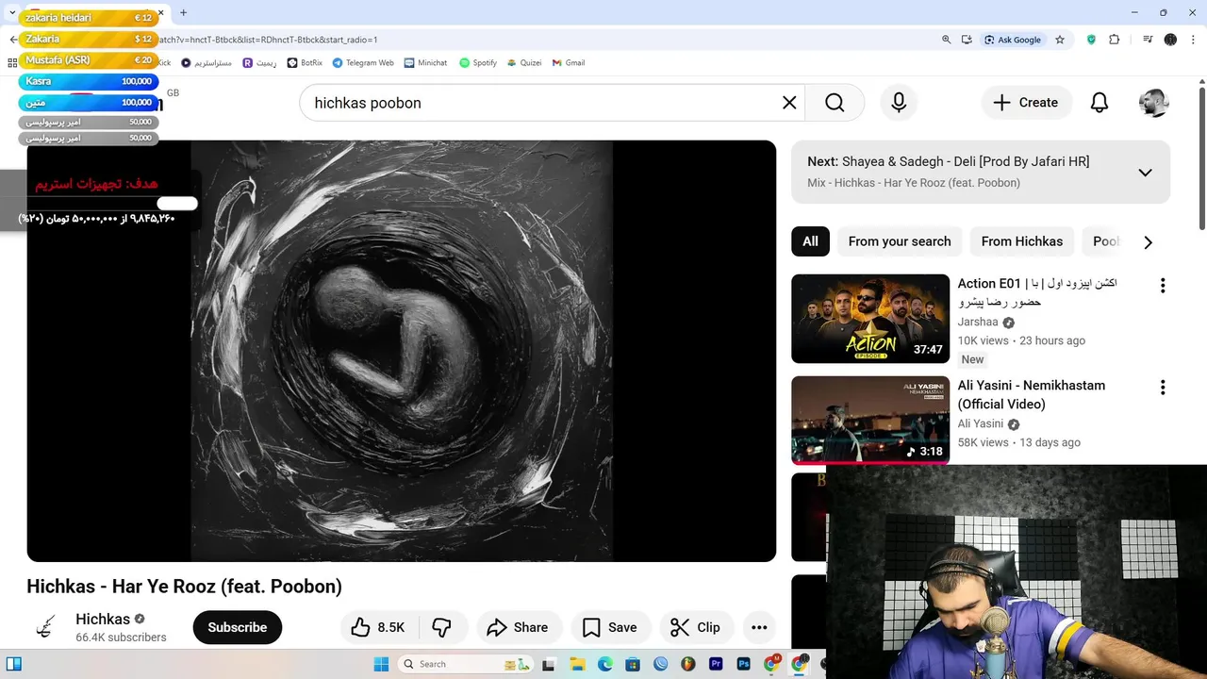The image size is (1207, 679).
Task: Open Minichat bookmark
Action: click(x=425, y=62)
